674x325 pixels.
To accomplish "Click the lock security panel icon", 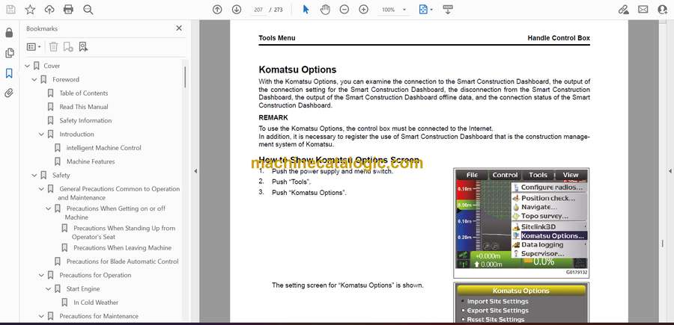I will click(x=9, y=33).
